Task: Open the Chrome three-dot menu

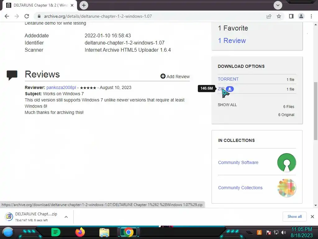Action: coord(311,16)
